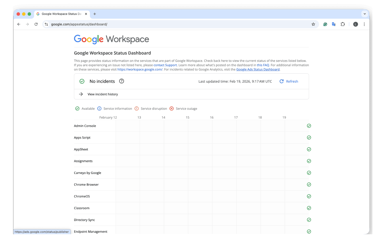Click the Service information icon in the legend
Image resolution: width=383 pixels, height=252 pixels.
[x=99, y=108]
